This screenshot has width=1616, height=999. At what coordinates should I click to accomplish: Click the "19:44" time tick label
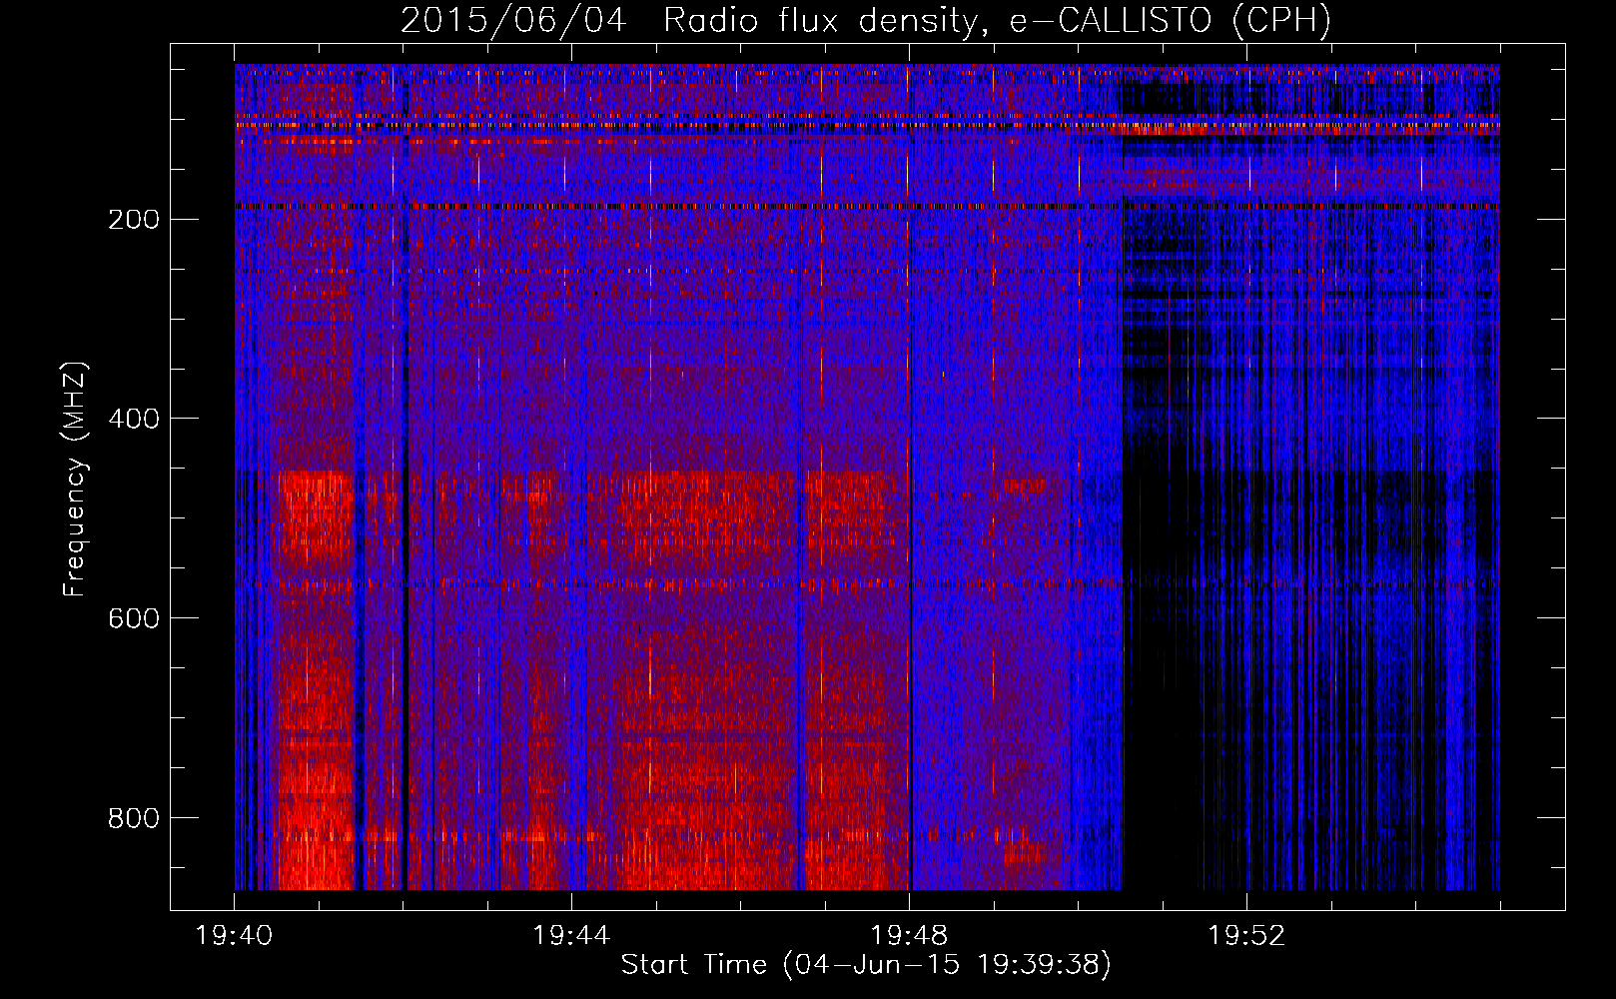click(571, 936)
